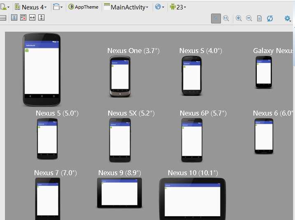Open the Android API 23 version dropdown
Image resolution: width=295 pixels, height=220 pixels.
[178, 7]
